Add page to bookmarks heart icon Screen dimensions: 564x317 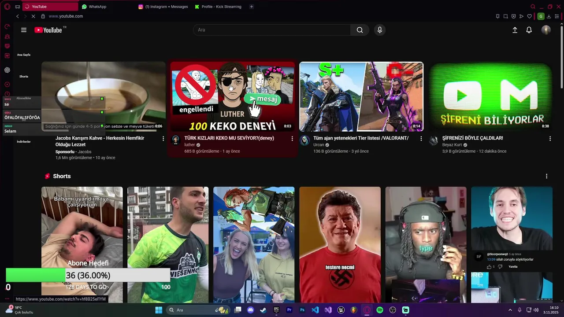pyautogui.click(x=529, y=16)
